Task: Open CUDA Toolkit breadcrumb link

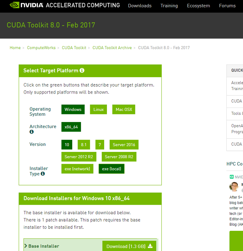Action: coord(74,48)
